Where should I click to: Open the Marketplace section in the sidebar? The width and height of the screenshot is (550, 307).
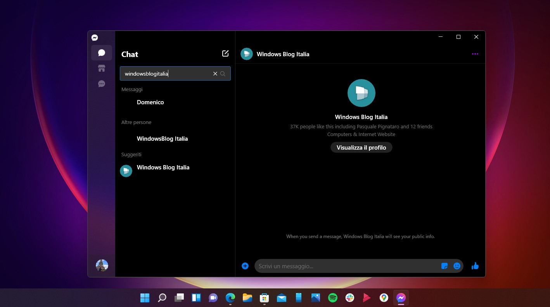pyautogui.click(x=102, y=69)
